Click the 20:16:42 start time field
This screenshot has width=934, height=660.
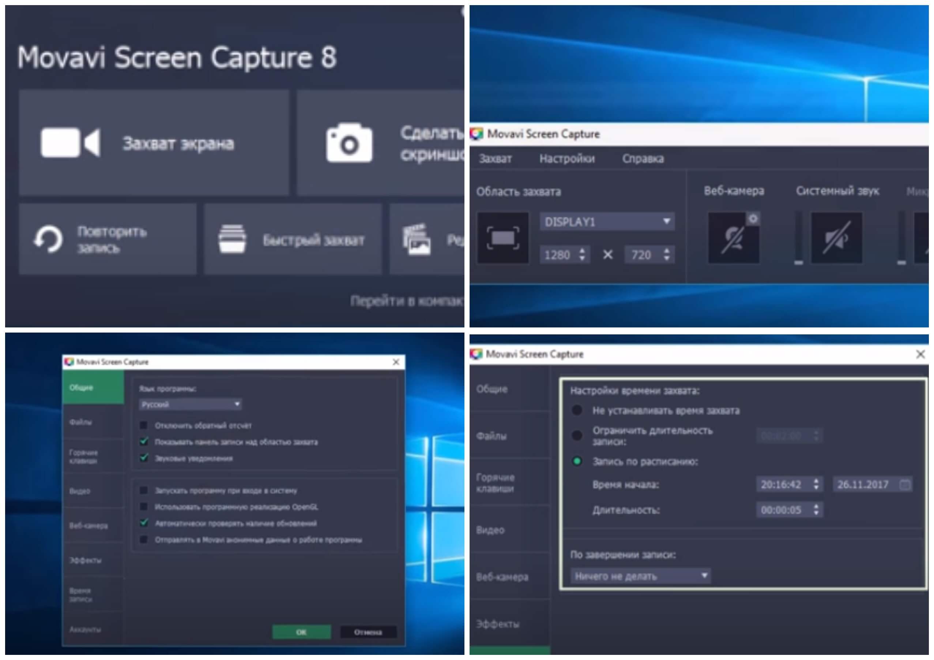(790, 485)
